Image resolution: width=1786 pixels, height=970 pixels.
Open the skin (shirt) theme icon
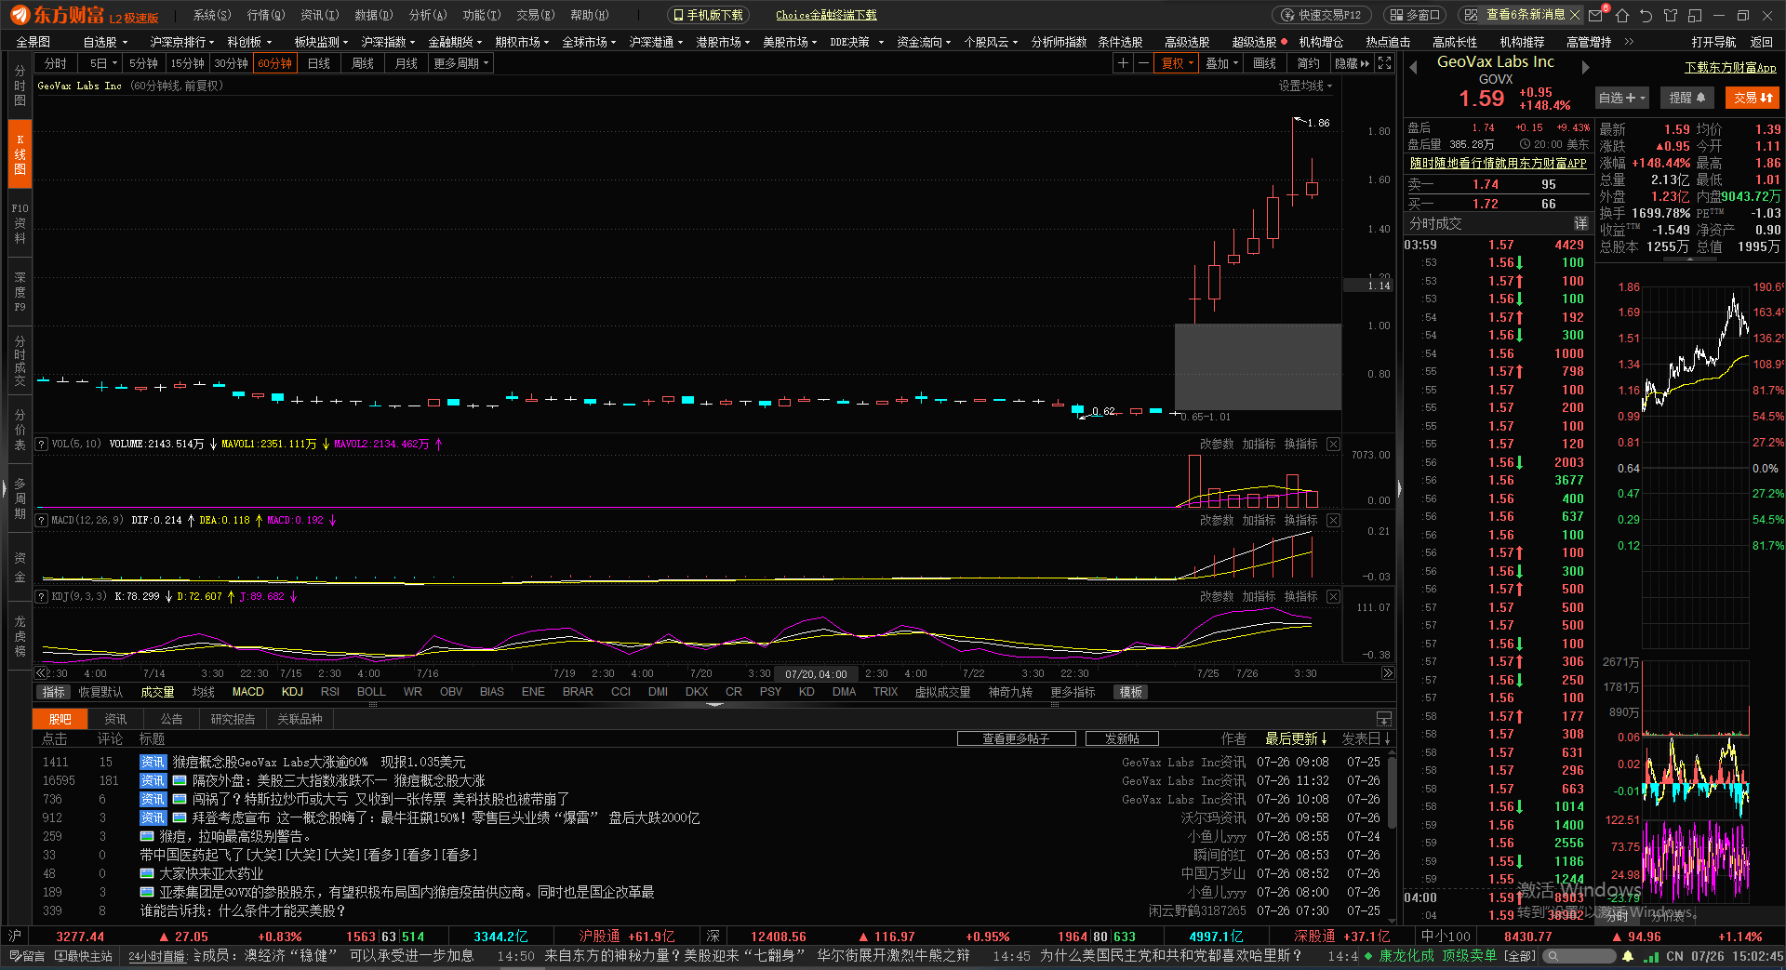1671,15
